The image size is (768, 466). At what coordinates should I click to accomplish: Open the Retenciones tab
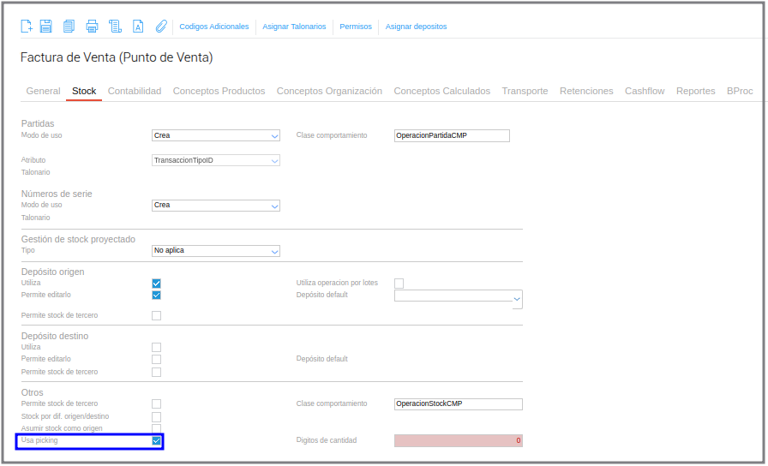pyautogui.click(x=586, y=91)
